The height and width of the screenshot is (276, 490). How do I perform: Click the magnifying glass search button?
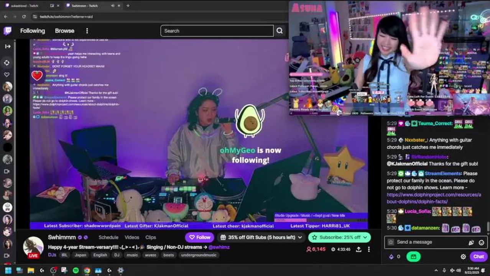point(280,31)
